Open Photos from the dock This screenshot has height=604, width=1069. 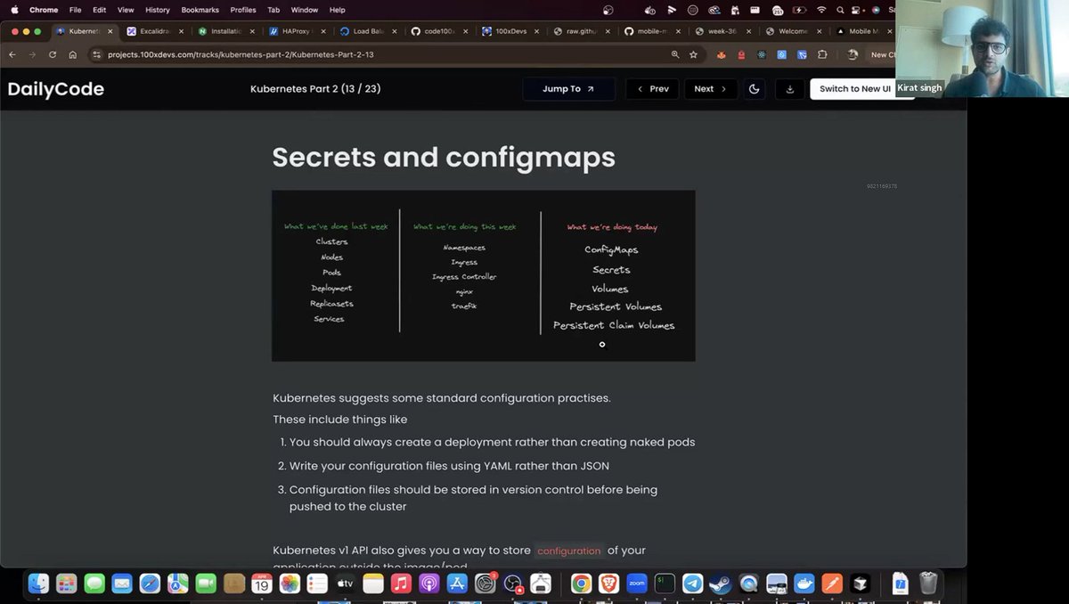click(290, 584)
